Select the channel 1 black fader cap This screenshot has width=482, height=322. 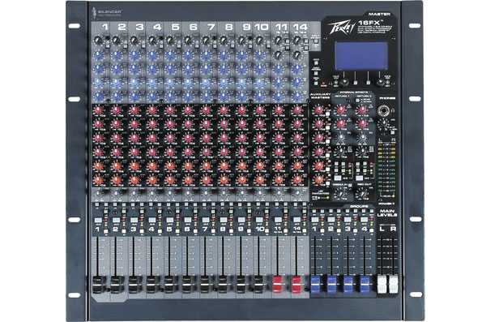98,285
